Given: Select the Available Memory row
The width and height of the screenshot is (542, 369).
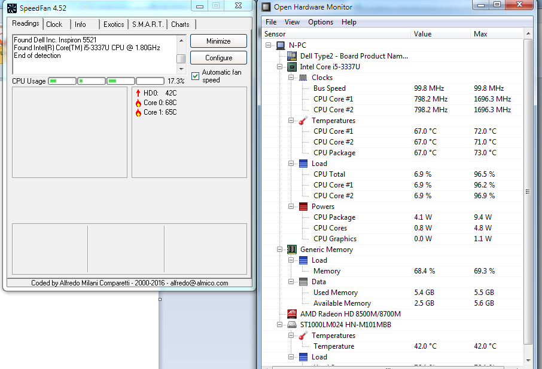Looking at the screenshot, I should (392, 303).
